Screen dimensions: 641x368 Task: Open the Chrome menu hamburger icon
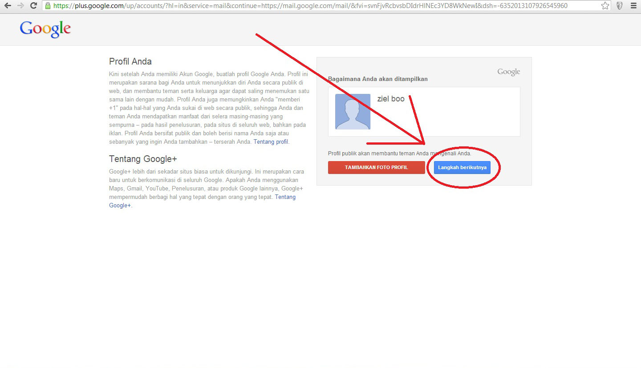point(633,6)
